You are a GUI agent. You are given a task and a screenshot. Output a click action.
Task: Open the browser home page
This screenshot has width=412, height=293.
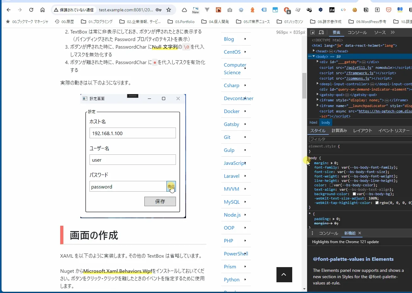point(43,10)
